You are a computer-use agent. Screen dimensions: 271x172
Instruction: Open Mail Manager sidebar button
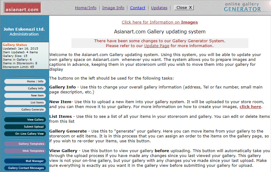tap(25, 161)
